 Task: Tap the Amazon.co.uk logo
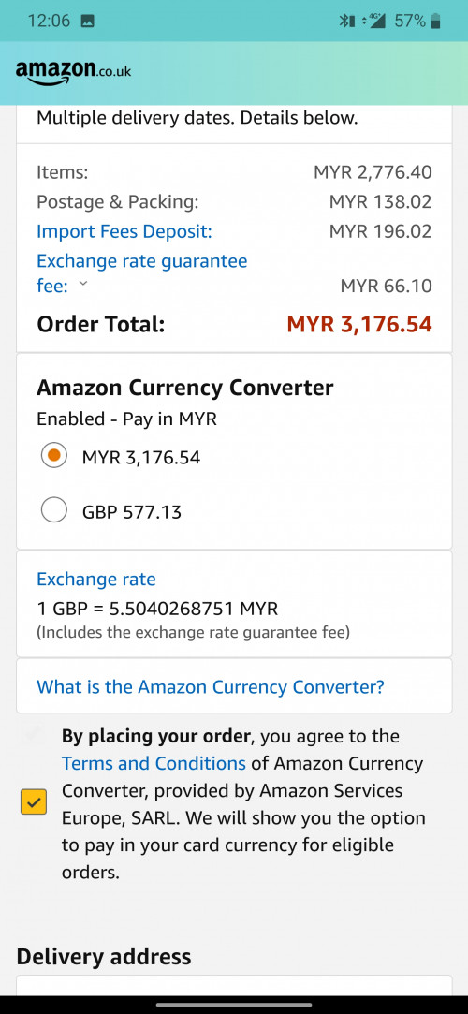[x=73, y=72]
